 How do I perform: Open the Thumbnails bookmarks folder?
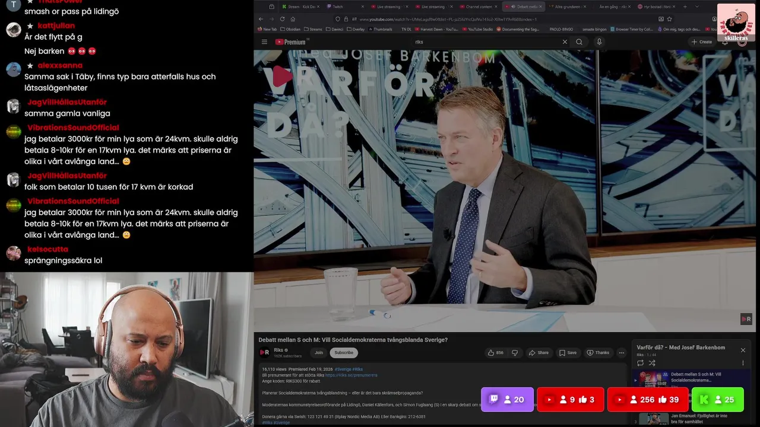380,29
